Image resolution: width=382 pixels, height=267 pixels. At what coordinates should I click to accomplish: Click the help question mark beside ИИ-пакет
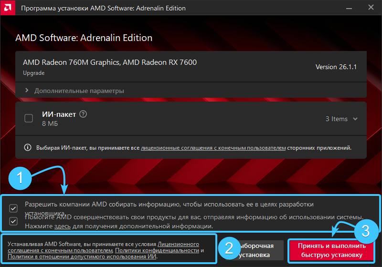click(84, 114)
